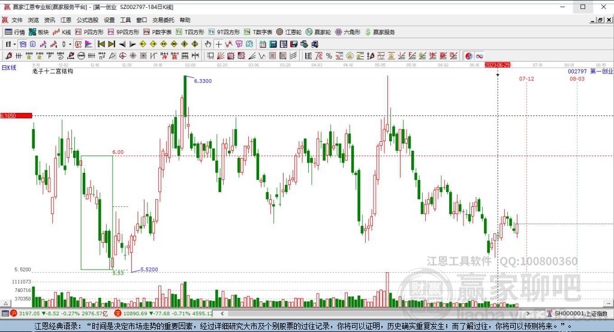Open the 六角形 hexagon tool

point(348,32)
